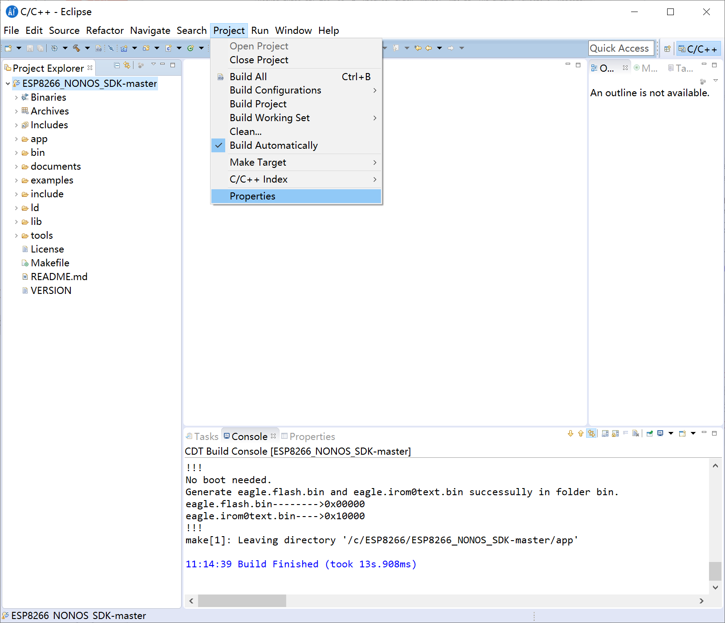Maximize the editor area

pos(578,65)
